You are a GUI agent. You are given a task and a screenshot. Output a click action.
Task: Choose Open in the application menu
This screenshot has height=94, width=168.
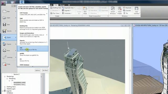click(x=9, y=18)
